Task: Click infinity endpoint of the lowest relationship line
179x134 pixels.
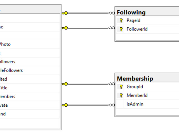Action: tap(112, 105)
